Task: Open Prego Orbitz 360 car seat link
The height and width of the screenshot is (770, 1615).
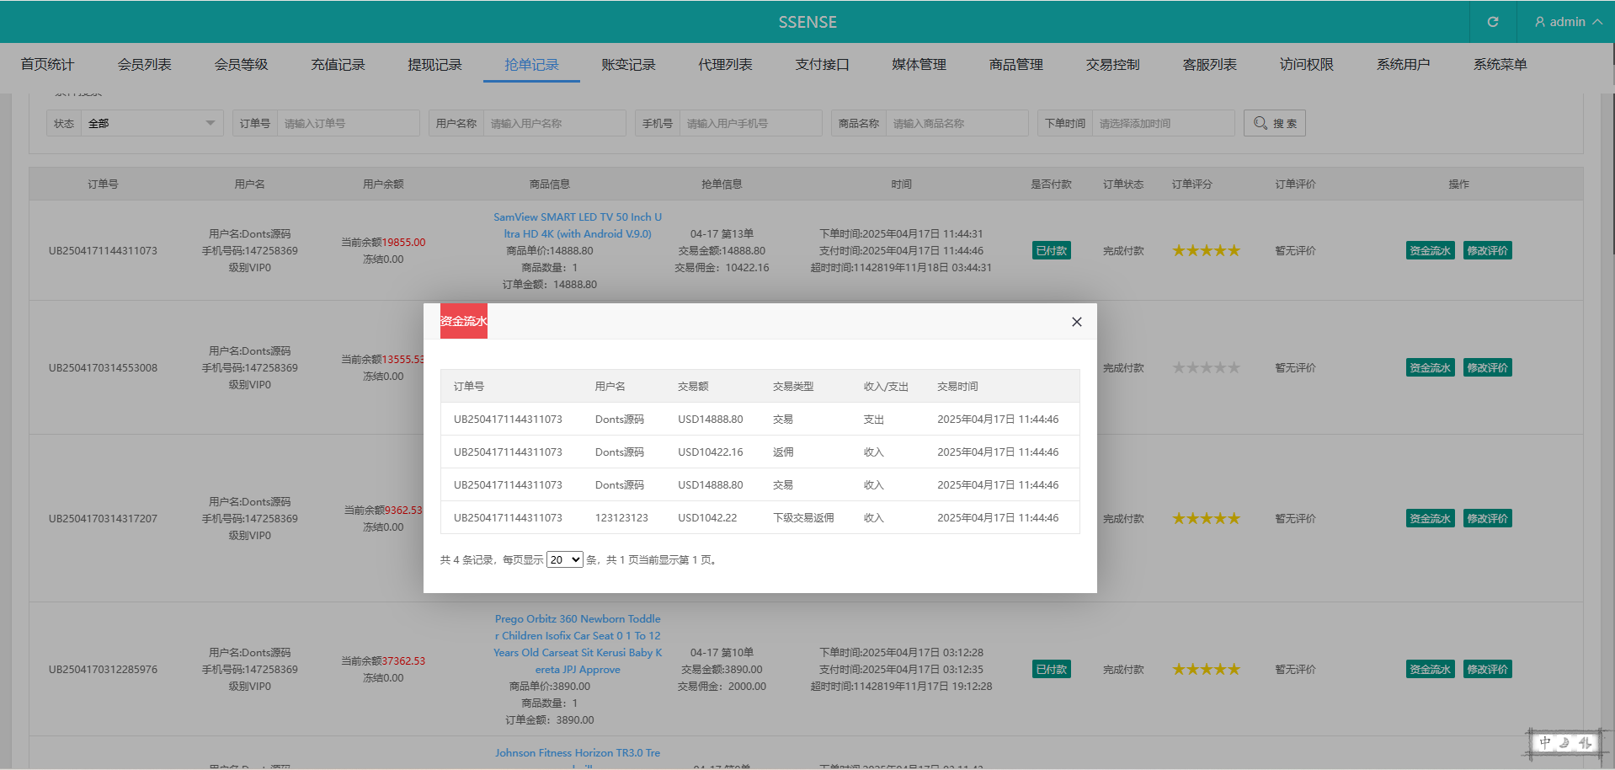Action: coord(578,644)
